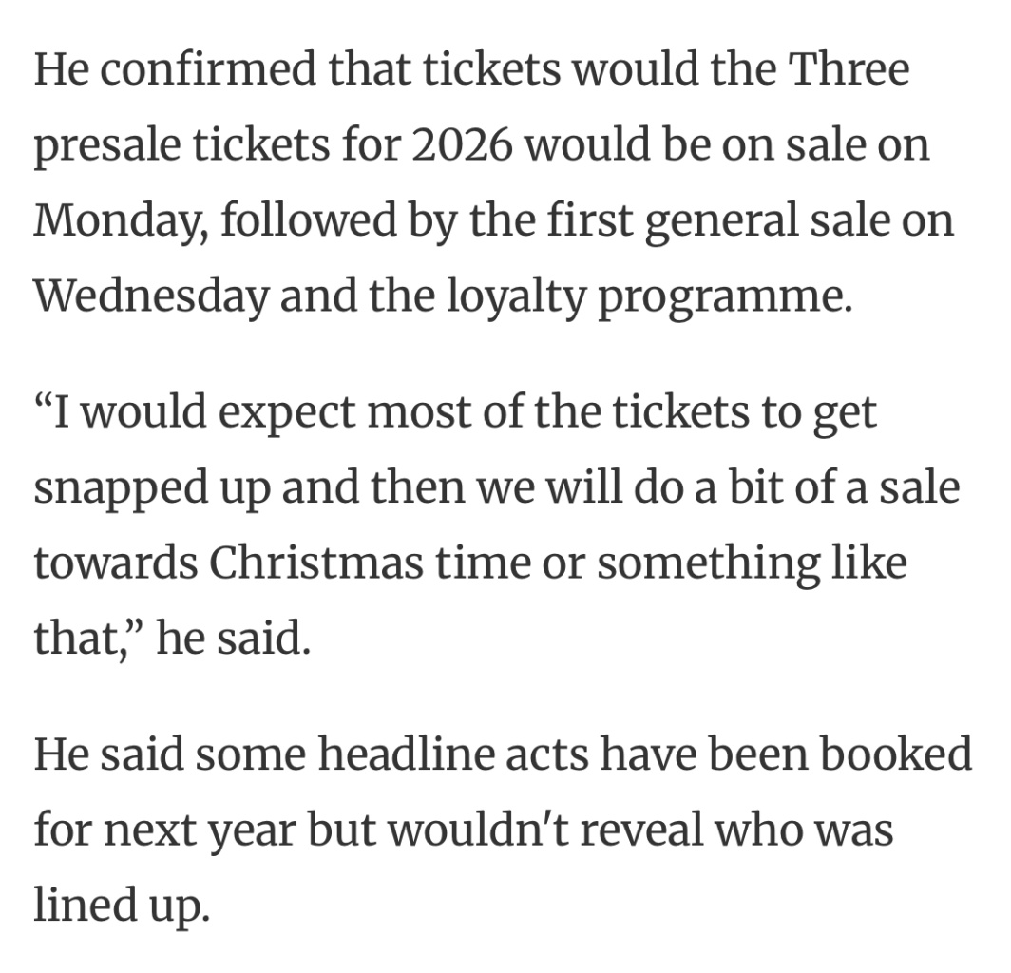Click the word "towards" in the quote

point(115,563)
